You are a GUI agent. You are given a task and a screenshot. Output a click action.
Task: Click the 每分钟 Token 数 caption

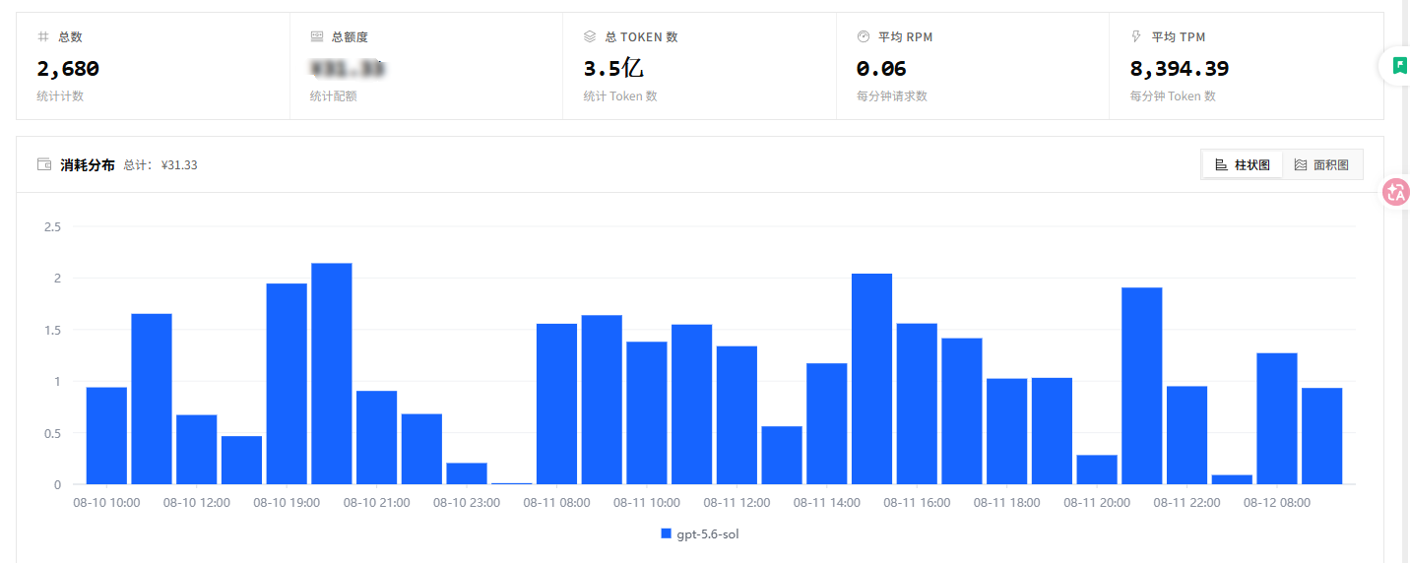point(1173,96)
